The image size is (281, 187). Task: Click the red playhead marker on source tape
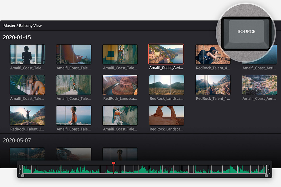(x=113, y=163)
